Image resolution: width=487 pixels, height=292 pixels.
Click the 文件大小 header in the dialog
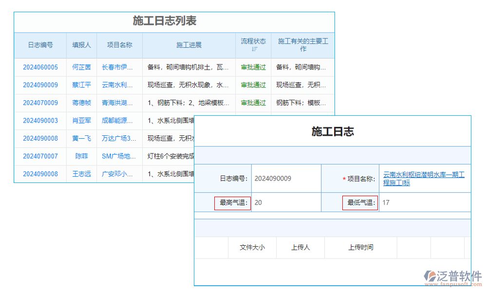click(x=252, y=247)
